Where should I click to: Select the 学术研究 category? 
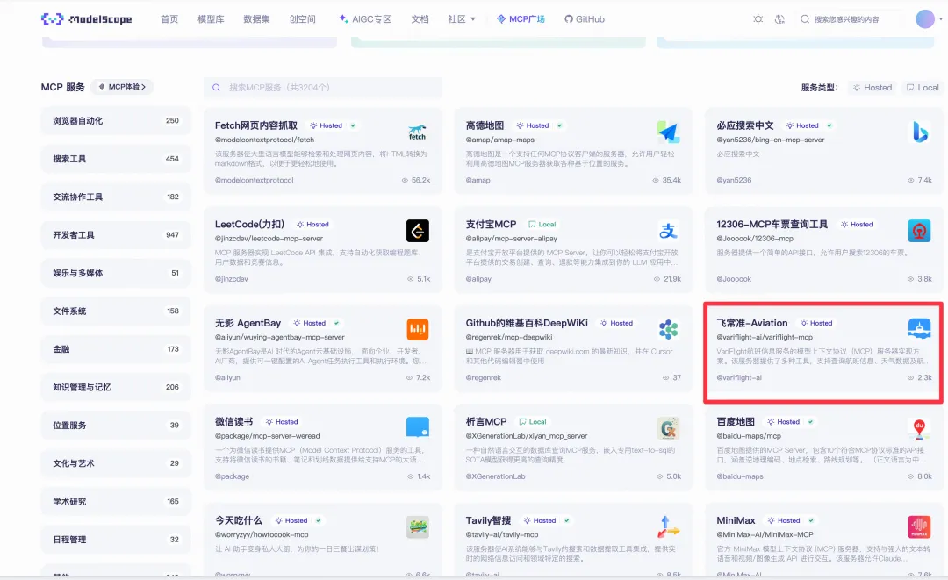(116, 501)
